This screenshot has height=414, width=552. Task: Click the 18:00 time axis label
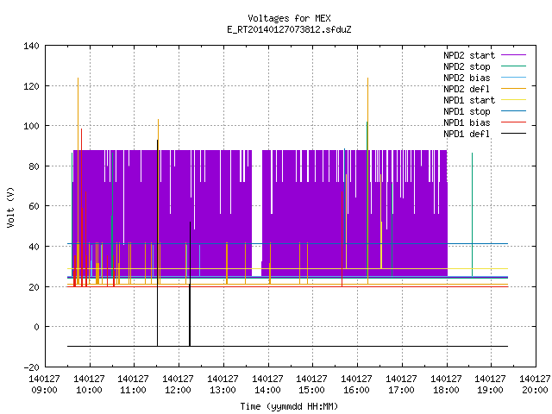point(446,390)
